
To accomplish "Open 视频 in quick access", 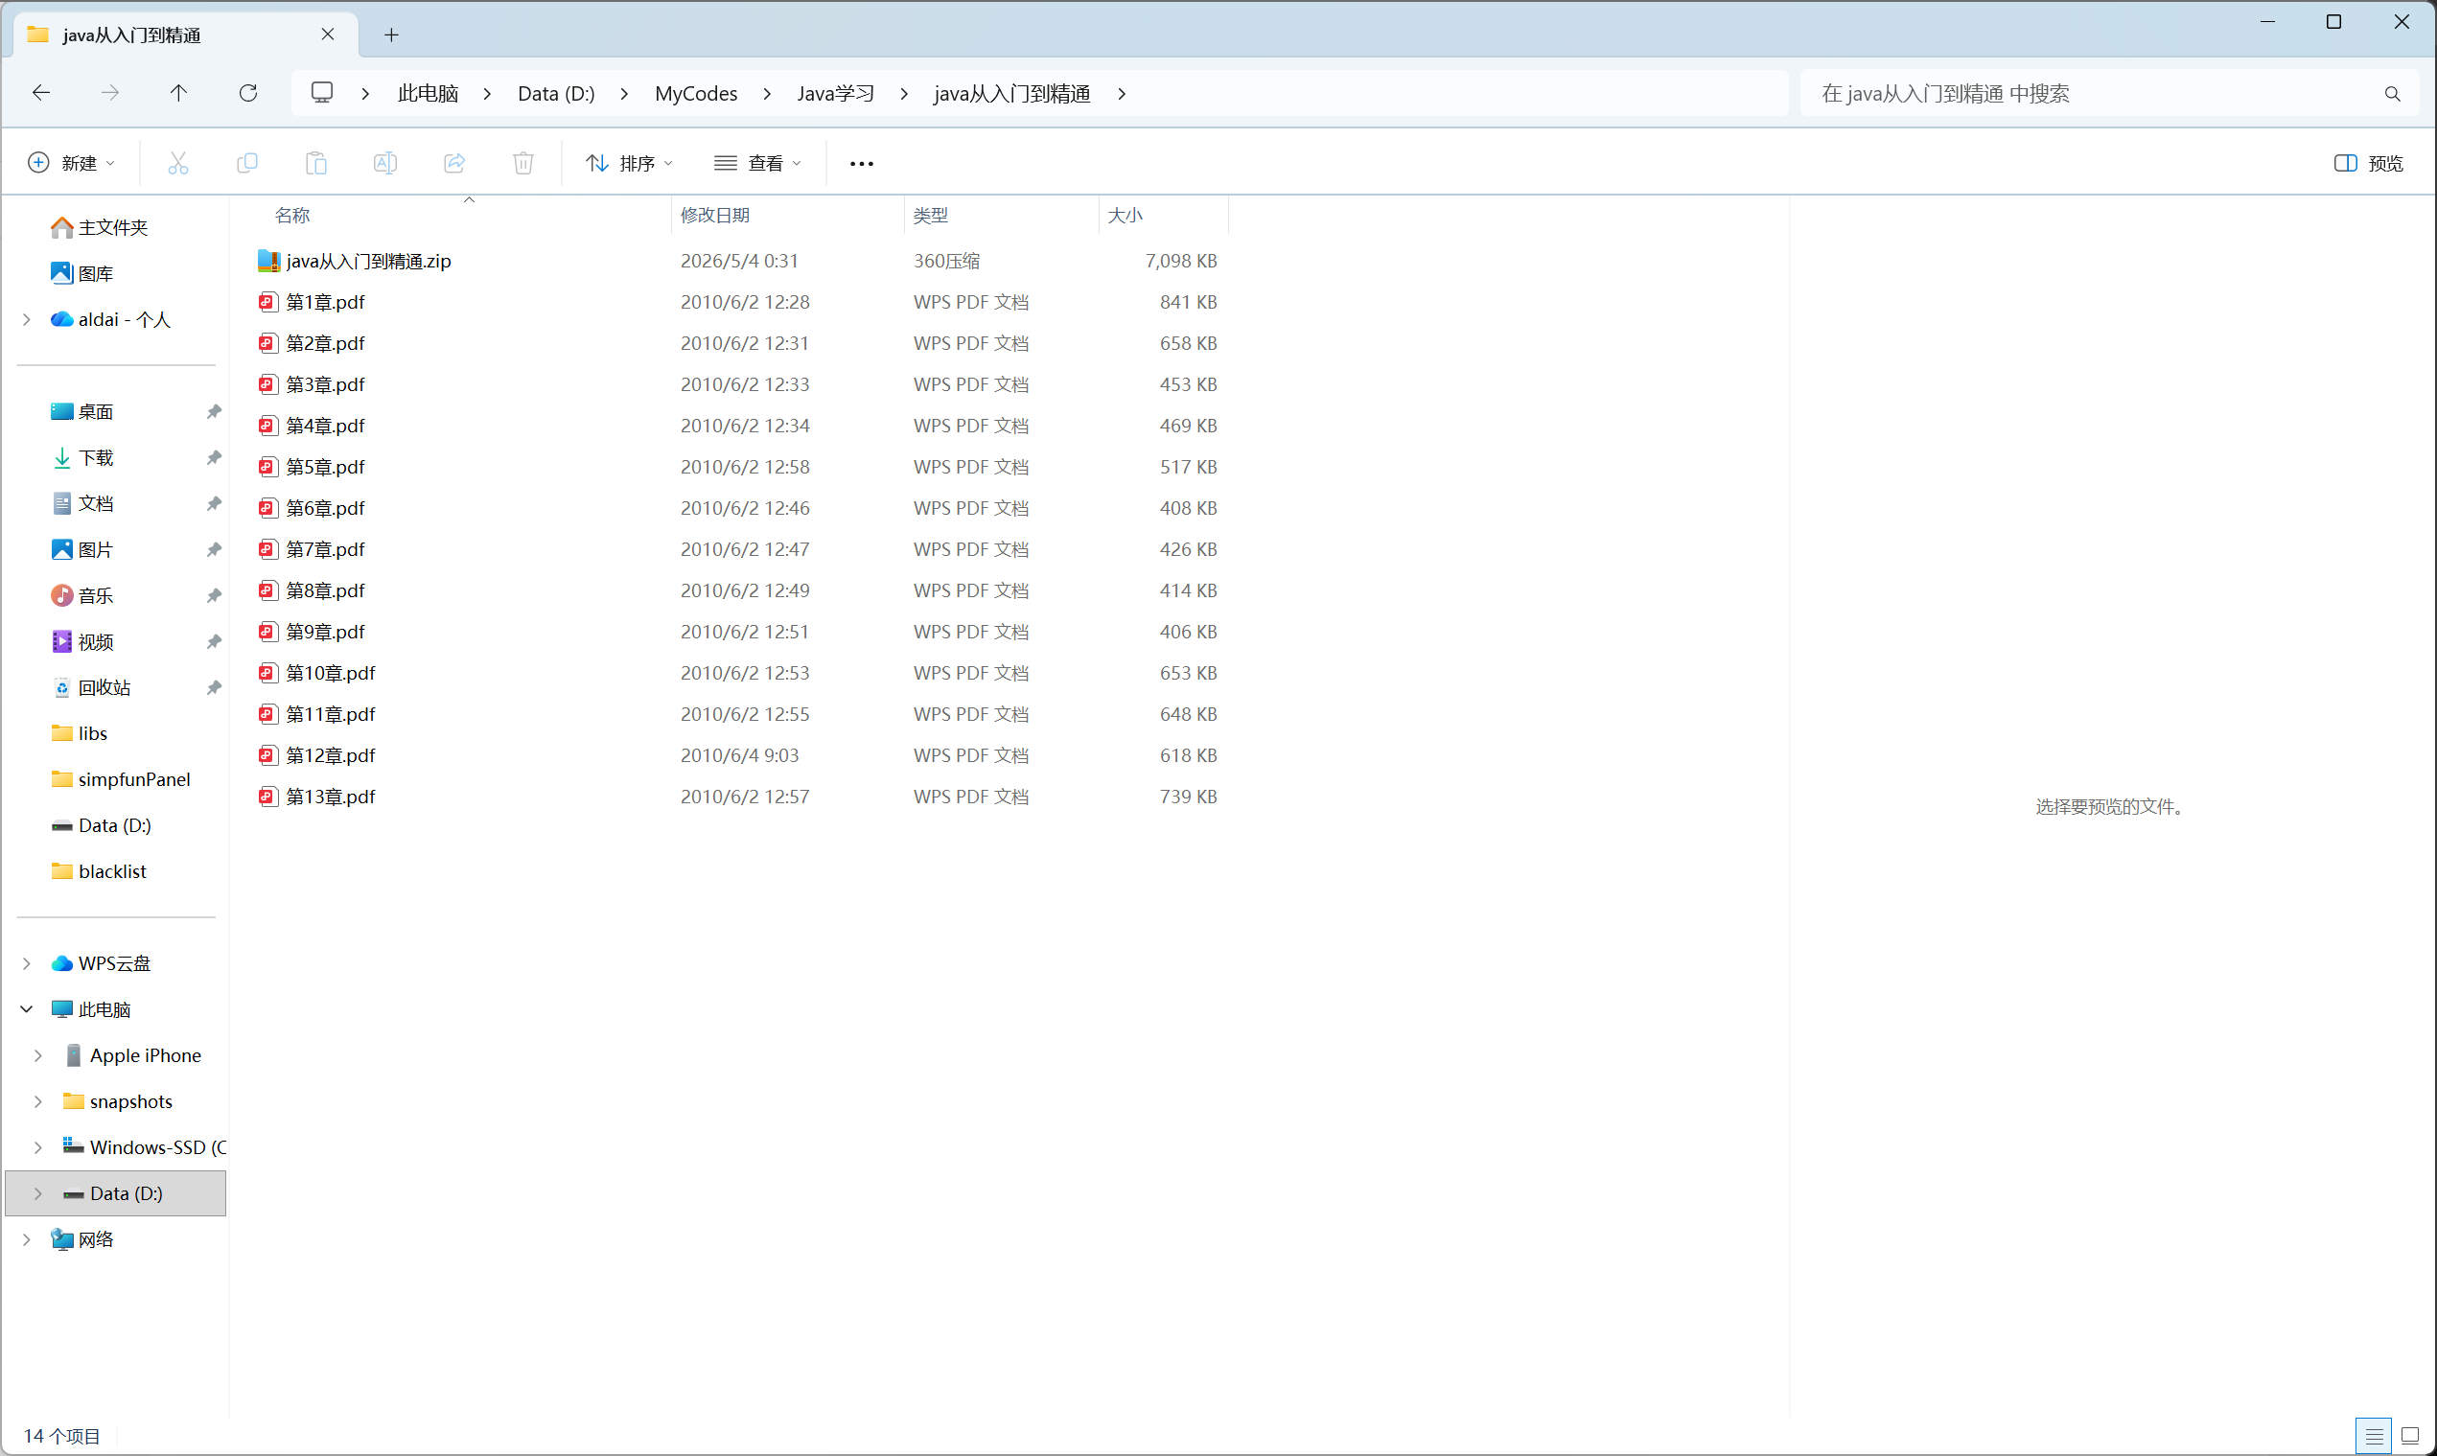I will (x=82, y=641).
